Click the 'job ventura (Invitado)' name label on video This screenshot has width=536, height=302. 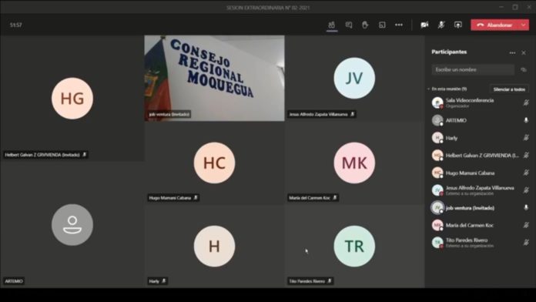[169, 114]
